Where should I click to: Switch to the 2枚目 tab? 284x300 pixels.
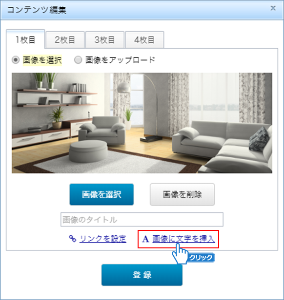[65, 40]
